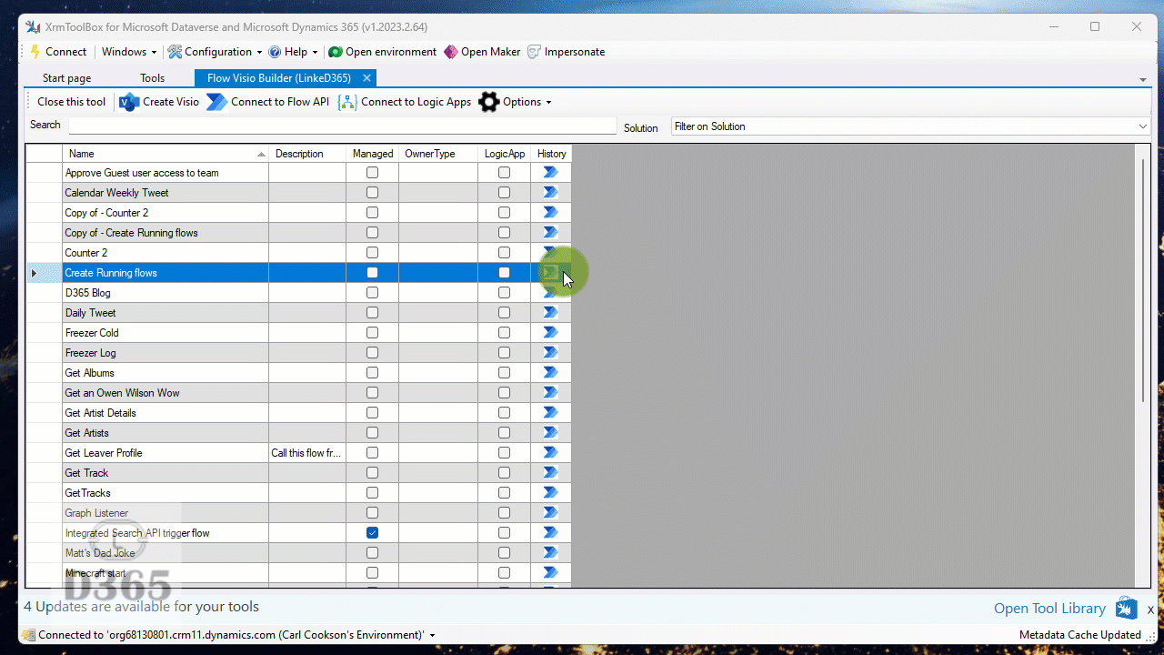Click the Close this tool button
Image resolution: width=1164 pixels, height=655 pixels.
coord(71,102)
